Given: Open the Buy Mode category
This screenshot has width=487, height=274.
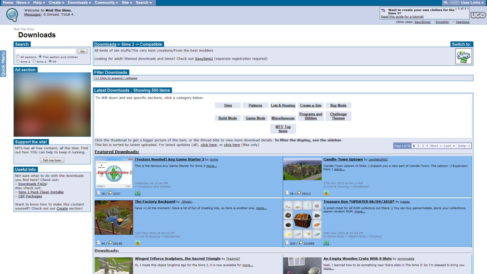Looking at the screenshot, I should click(x=338, y=106).
